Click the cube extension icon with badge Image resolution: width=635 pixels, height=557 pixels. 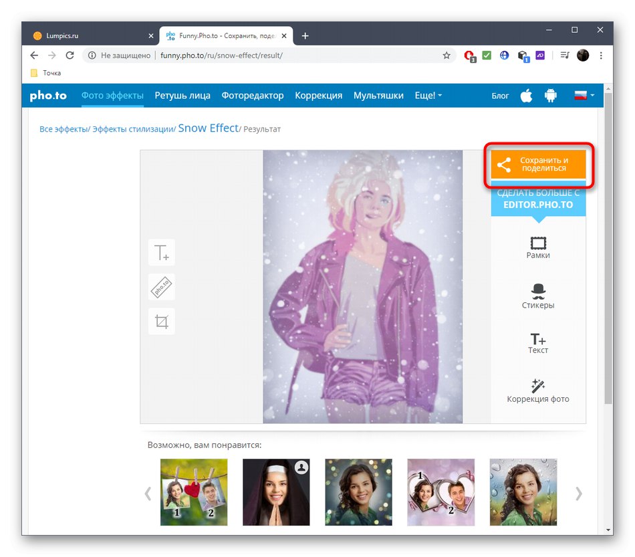click(523, 56)
